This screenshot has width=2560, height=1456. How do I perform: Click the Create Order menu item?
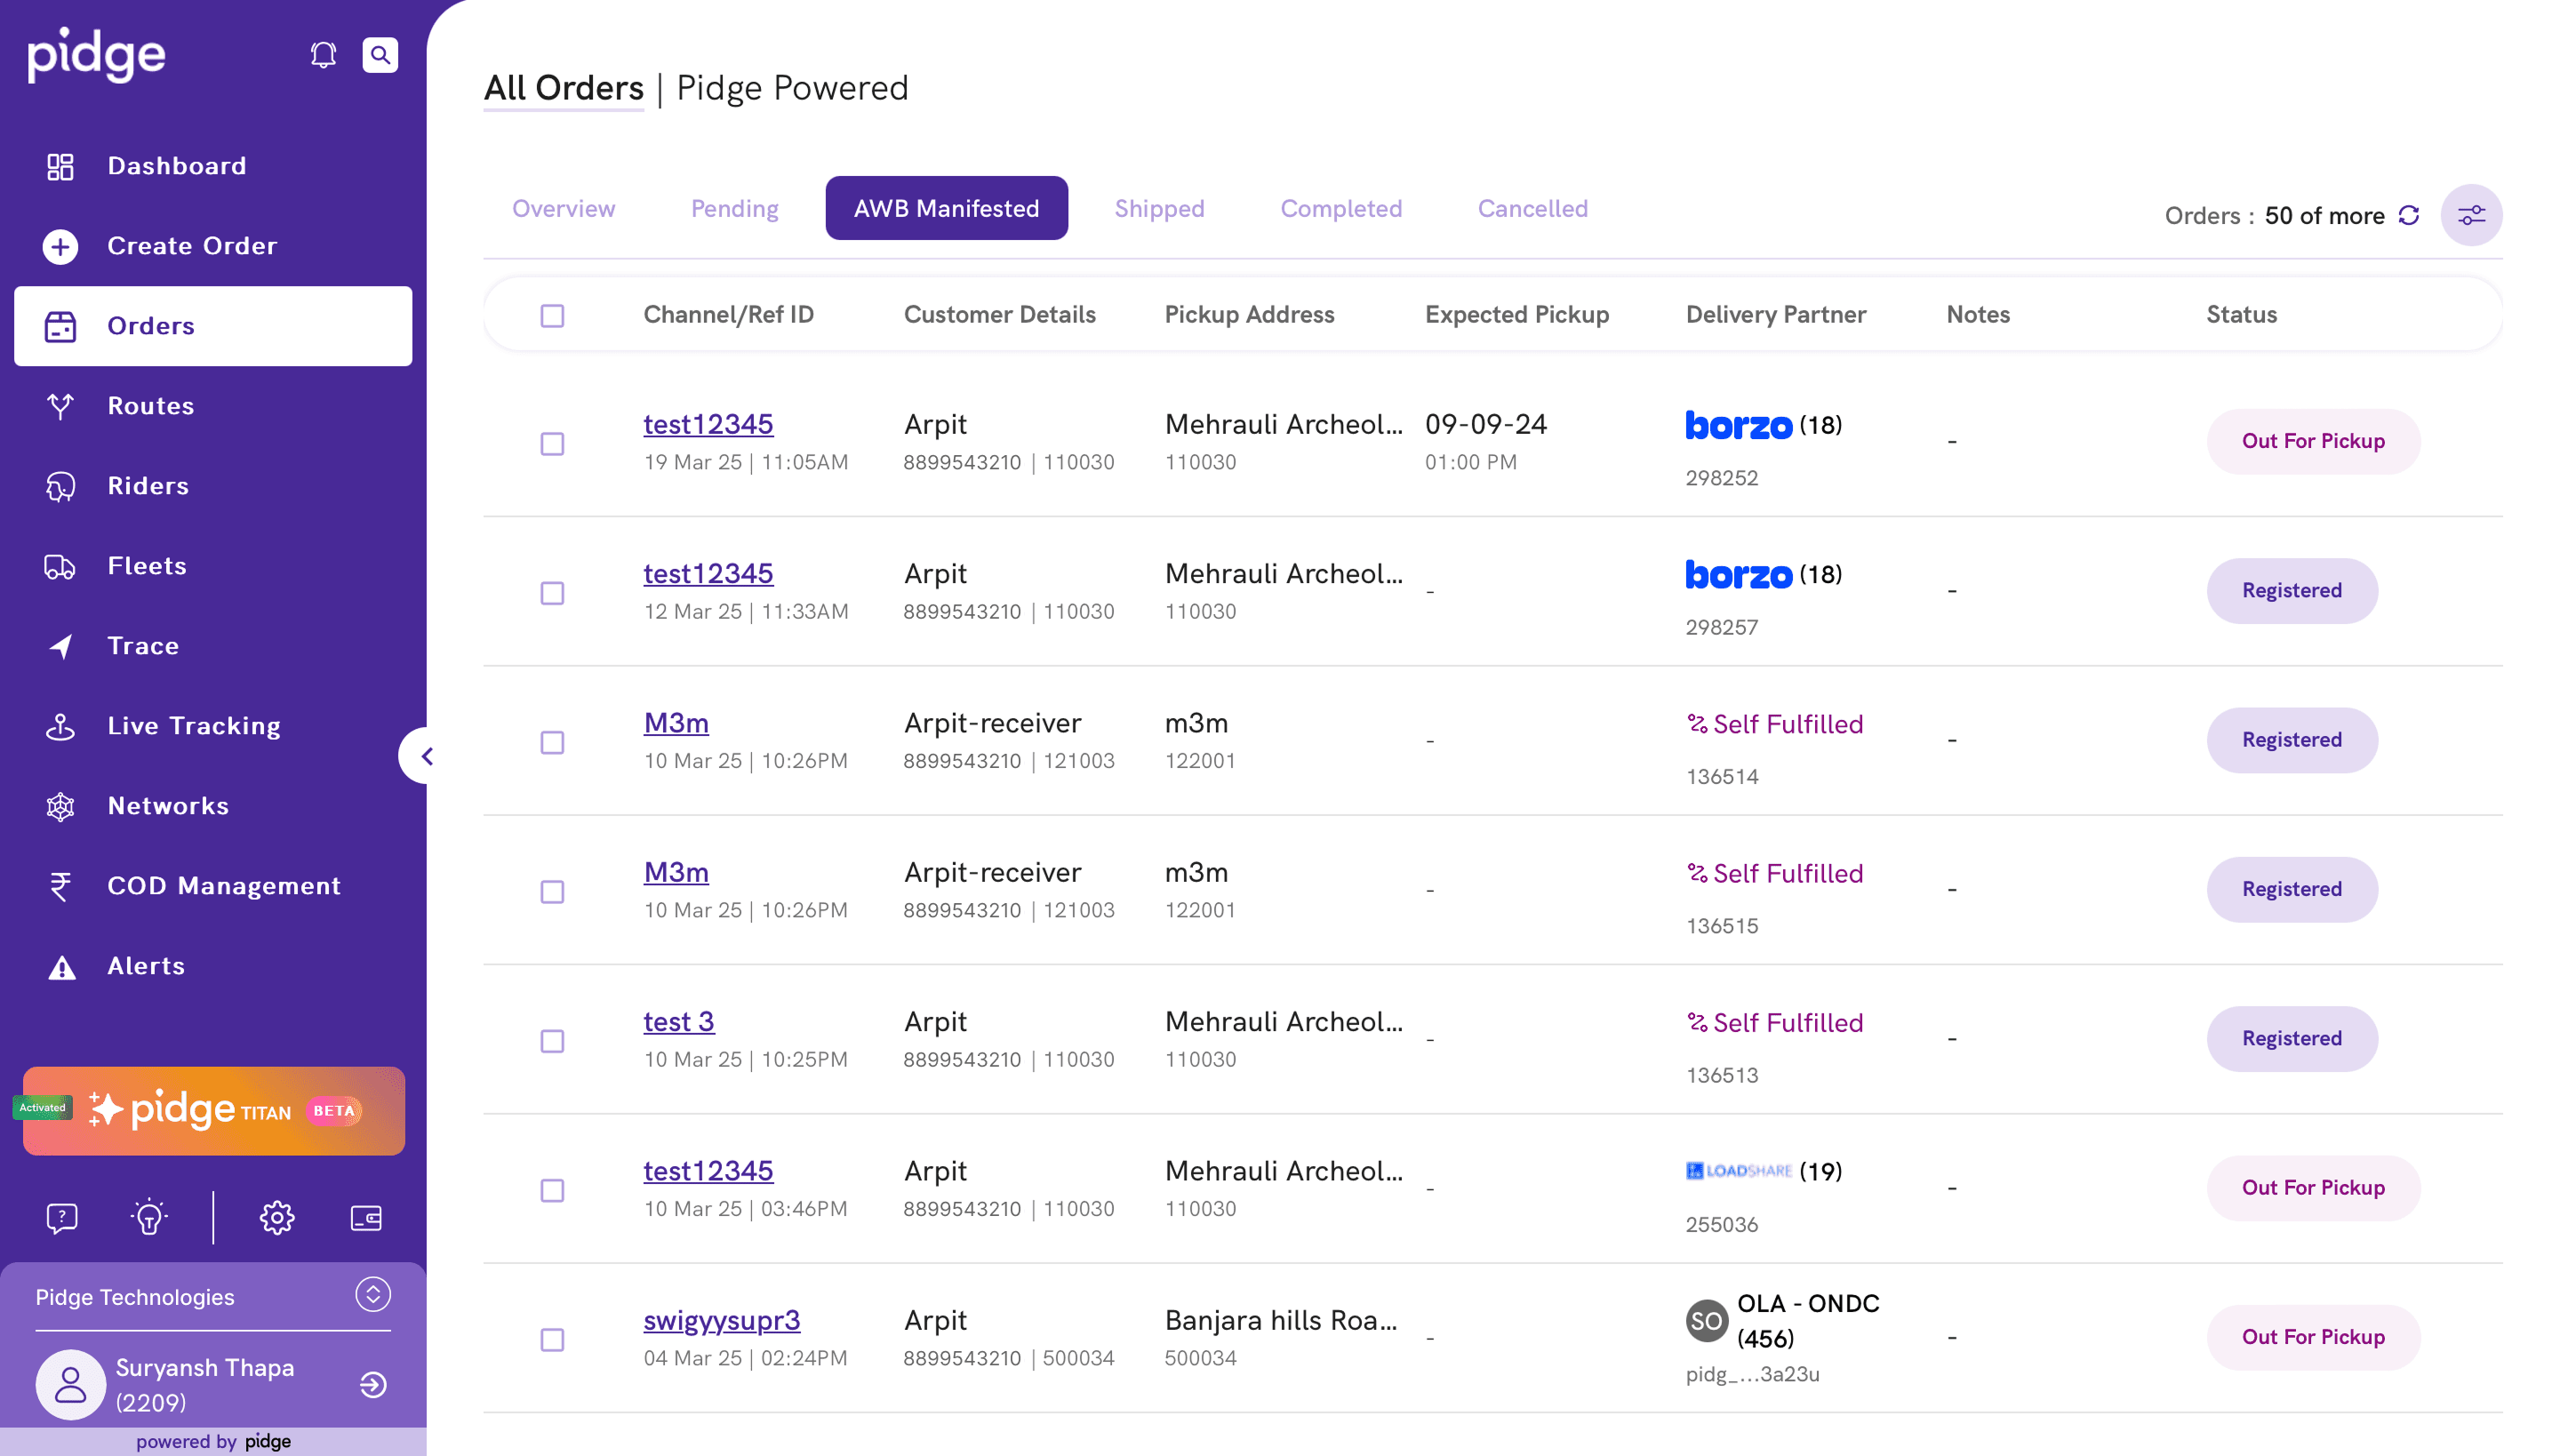click(192, 246)
